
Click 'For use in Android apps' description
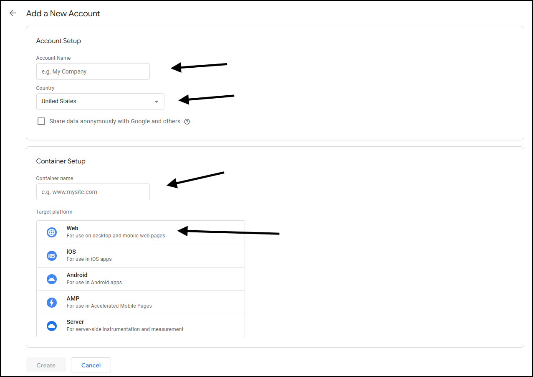pos(94,283)
